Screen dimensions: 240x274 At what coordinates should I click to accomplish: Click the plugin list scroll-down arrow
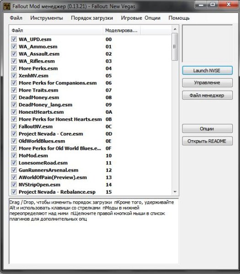[175, 192]
